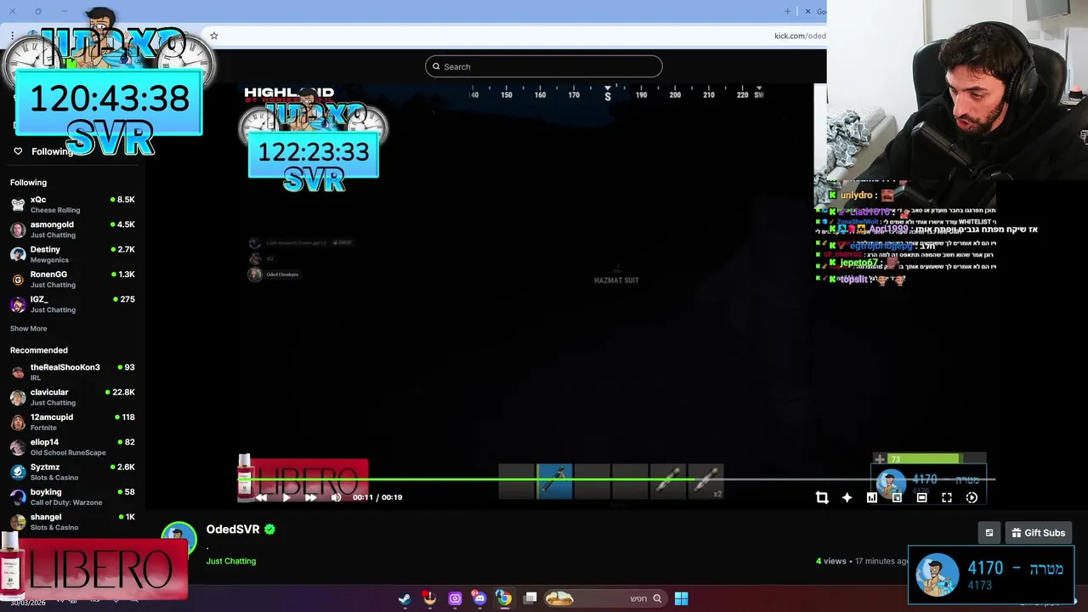1088x612 pixels.
Task: Expand the list with Show More
Action: [29, 328]
